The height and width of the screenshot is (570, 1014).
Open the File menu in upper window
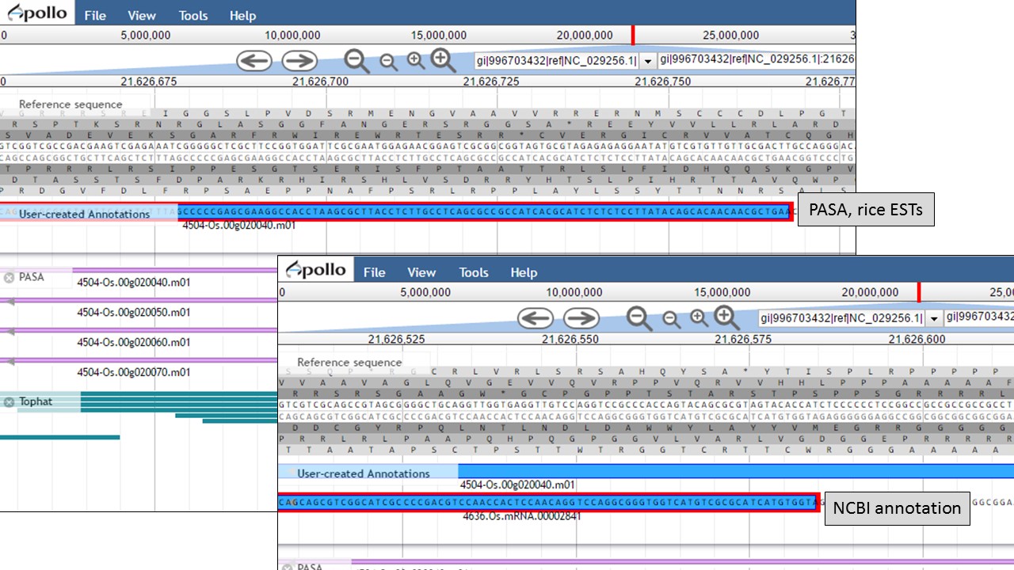click(x=95, y=15)
